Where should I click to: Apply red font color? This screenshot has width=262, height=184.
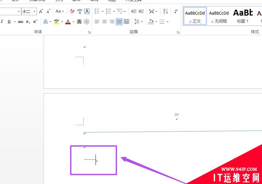(x=68, y=22)
